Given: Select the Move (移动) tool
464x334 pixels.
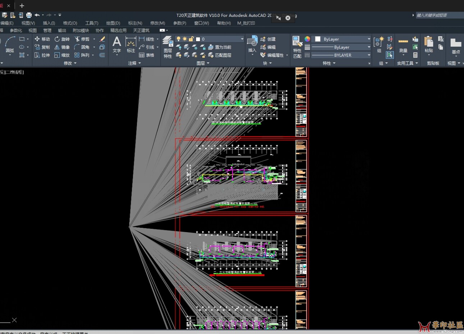Looking at the screenshot, I should [42, 39].
